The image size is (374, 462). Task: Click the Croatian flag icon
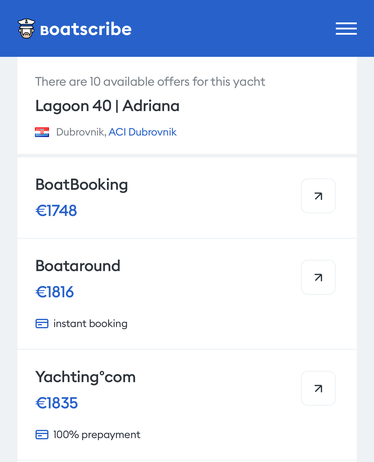pos(42,132)
